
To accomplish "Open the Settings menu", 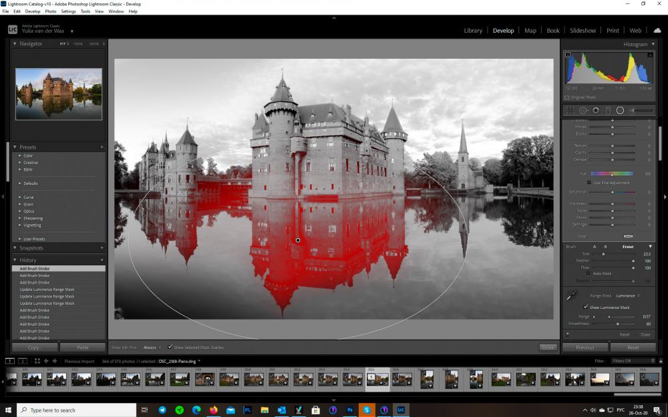I will point(68,11).
